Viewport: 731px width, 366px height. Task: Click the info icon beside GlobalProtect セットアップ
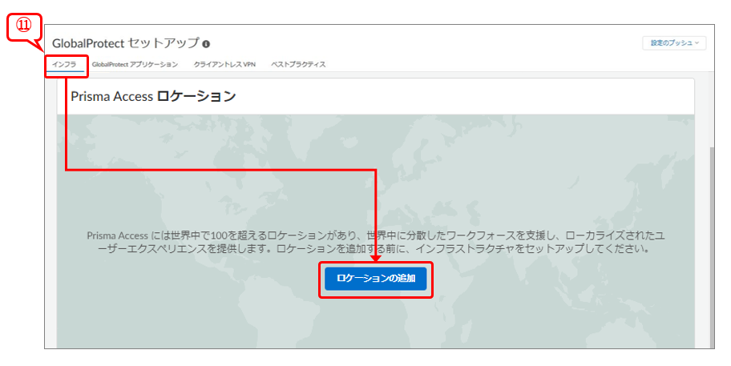(x=207, y=44)
